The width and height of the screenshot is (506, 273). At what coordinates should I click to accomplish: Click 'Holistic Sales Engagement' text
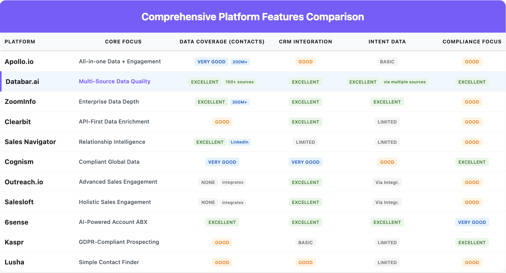(x=115, y=202)
